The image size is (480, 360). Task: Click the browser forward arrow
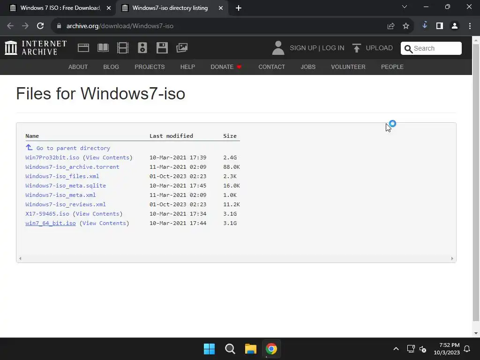pyautogui.click(x=25, y=26)
